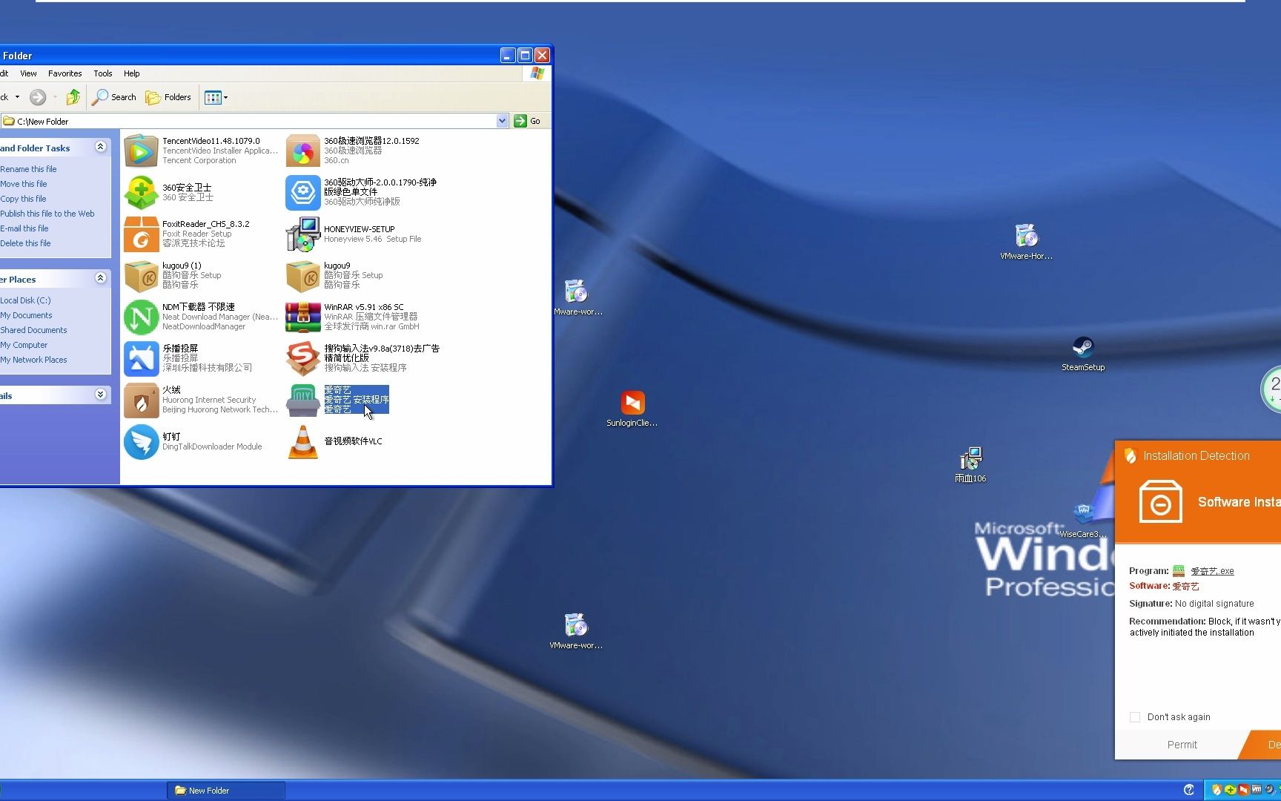This screenshot has width=1281, height=801.
Task: Select the WinRAR v5.91 x86 SC icon
Action: click(302, 317)
